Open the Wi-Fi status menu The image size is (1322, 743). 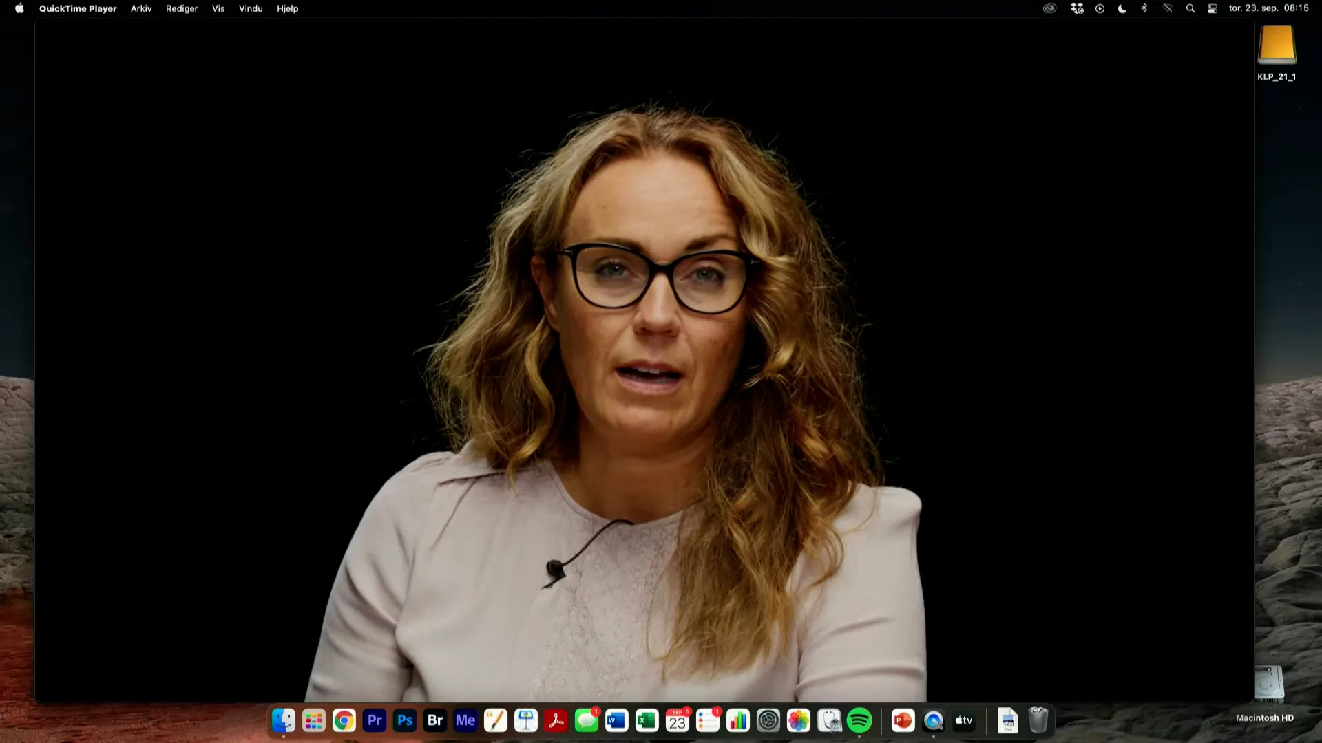point(1168,8)
